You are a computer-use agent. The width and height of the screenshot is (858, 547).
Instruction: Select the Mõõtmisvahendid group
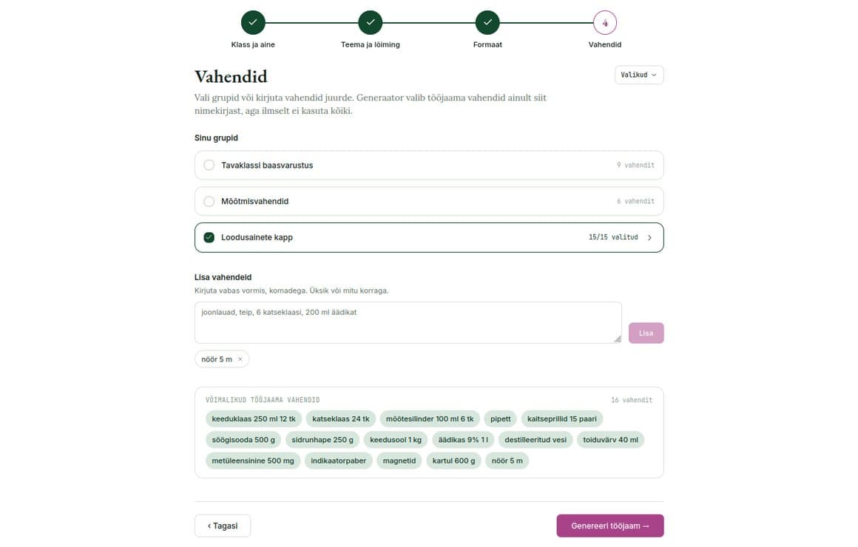tap(429, 201)
